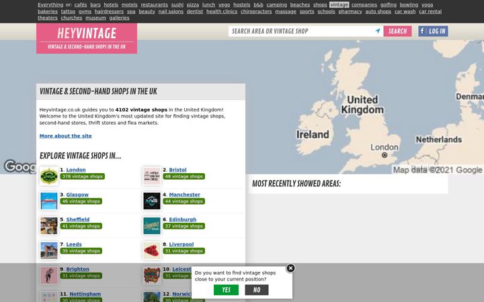Select the hairdressers category

coord(109,11)
